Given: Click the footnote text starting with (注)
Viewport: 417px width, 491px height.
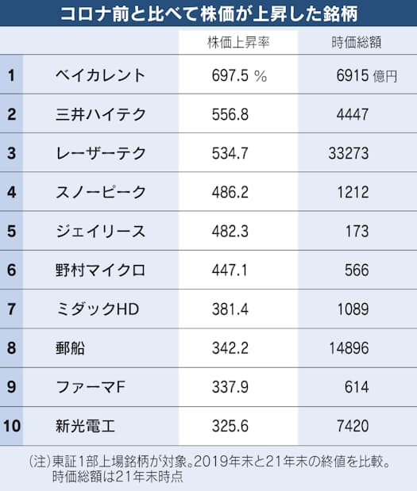Looking at the screenshot, I should 209,469.
